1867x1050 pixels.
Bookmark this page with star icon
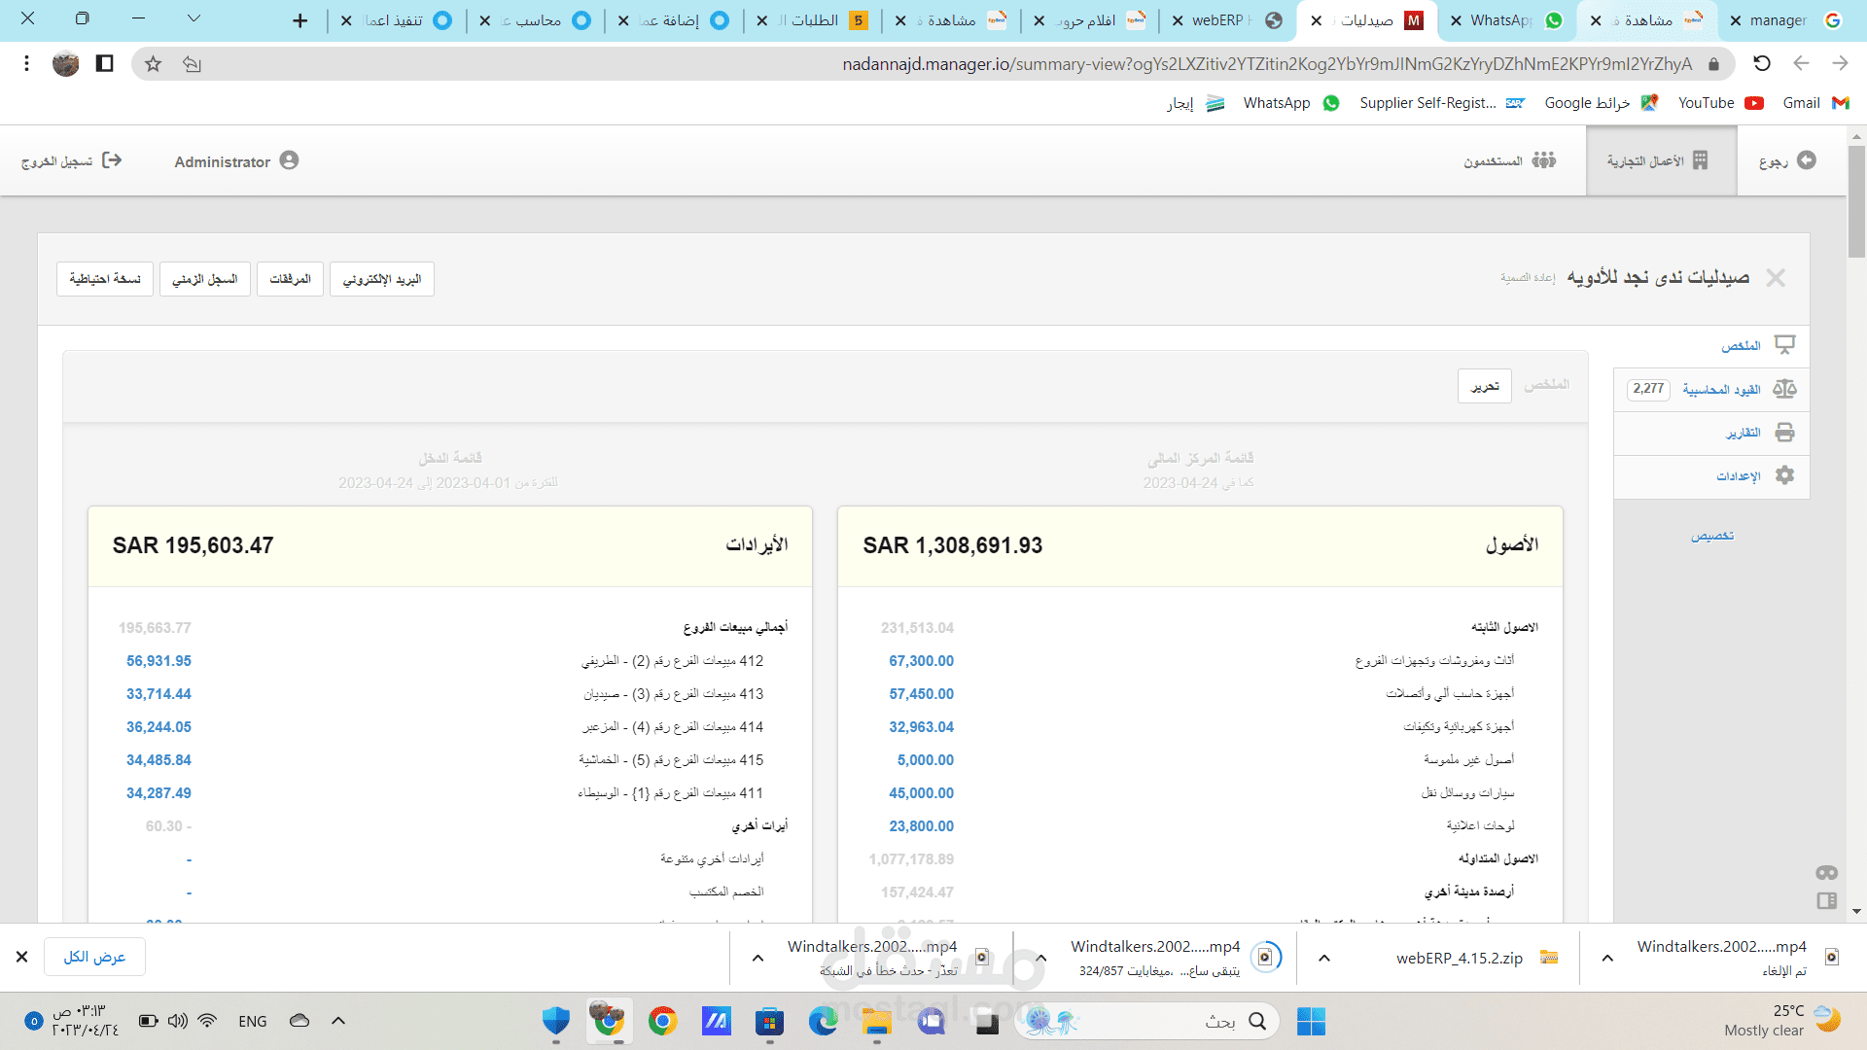153,64
